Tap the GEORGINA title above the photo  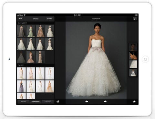(x=96, y=19)
